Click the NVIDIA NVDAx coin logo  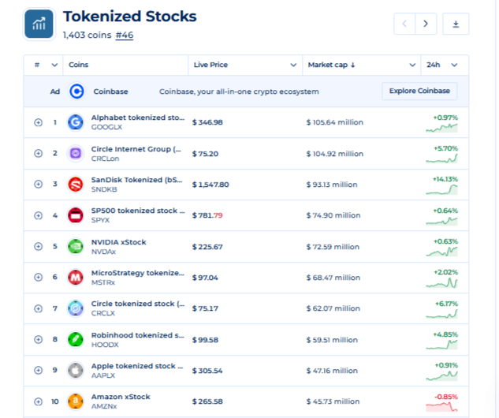coord(76,246)
